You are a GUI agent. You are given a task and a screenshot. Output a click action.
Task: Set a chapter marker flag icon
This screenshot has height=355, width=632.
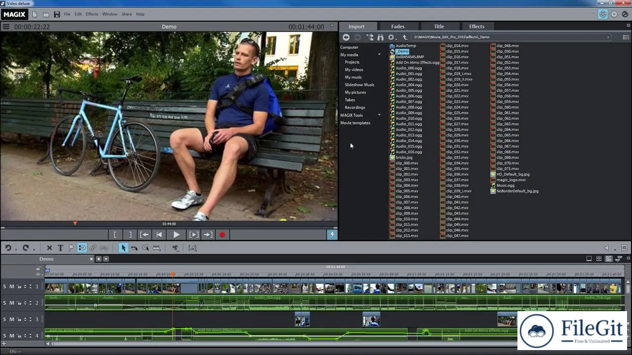tap(71, 248)
